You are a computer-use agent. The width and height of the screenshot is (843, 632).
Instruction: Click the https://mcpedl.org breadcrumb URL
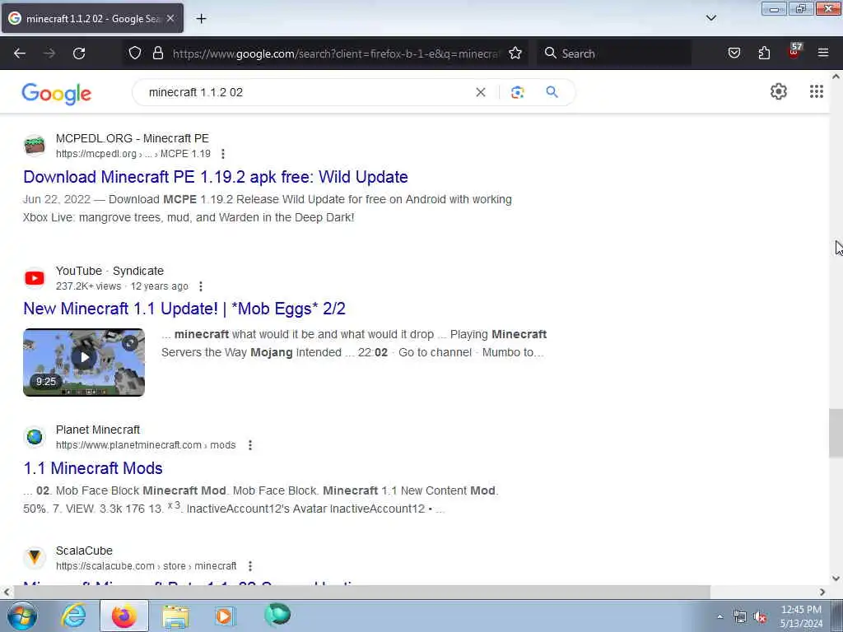pyautogui.click(x=133, y=154)
